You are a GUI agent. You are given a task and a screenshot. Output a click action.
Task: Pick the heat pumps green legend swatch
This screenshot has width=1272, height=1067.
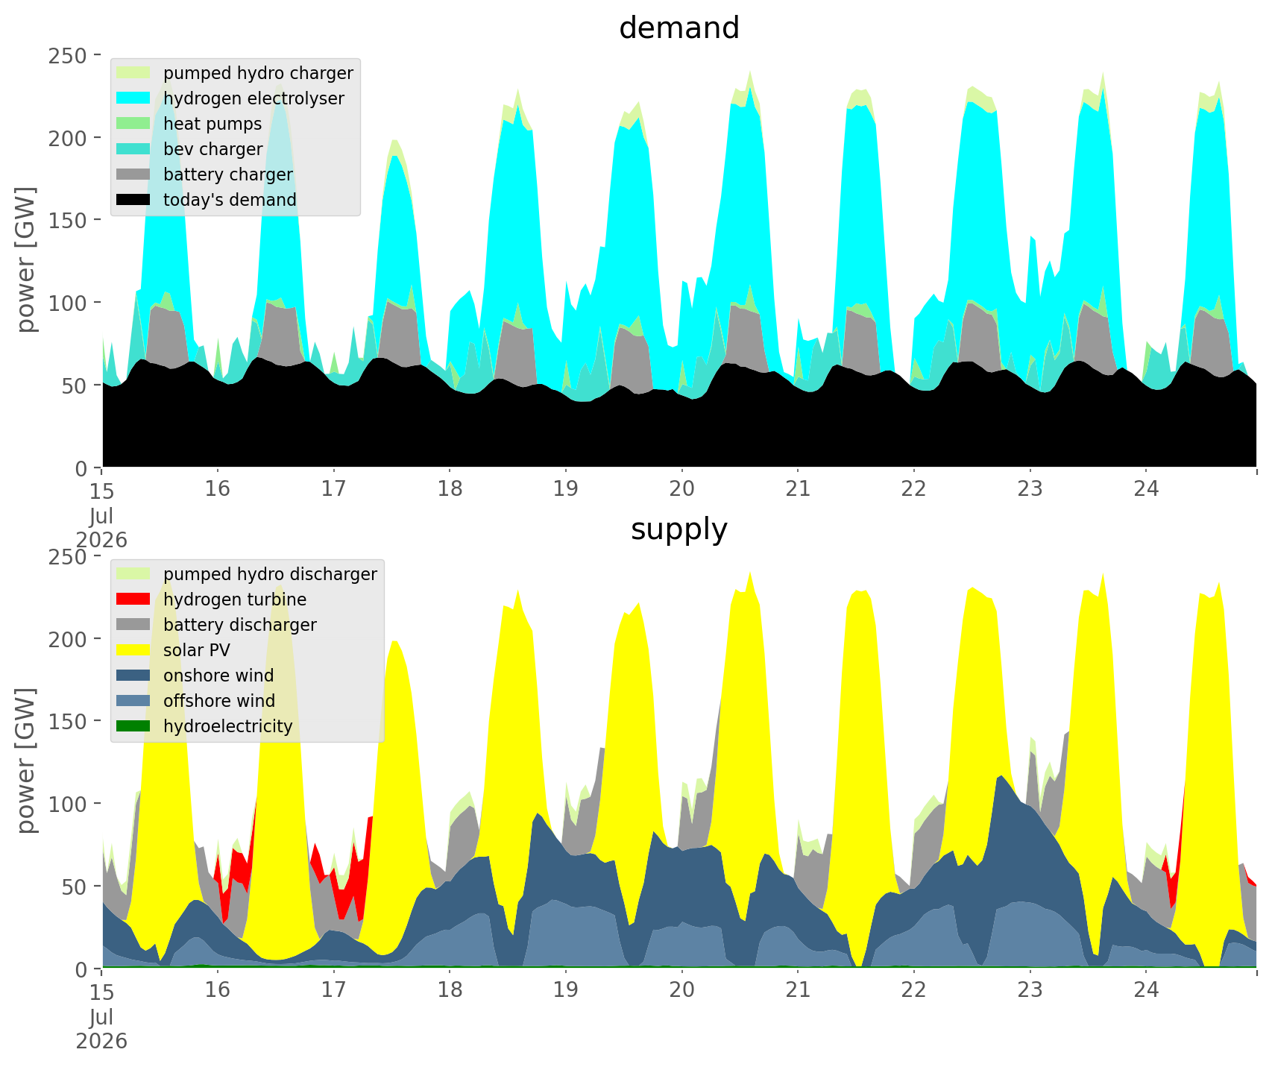point(133,124)
